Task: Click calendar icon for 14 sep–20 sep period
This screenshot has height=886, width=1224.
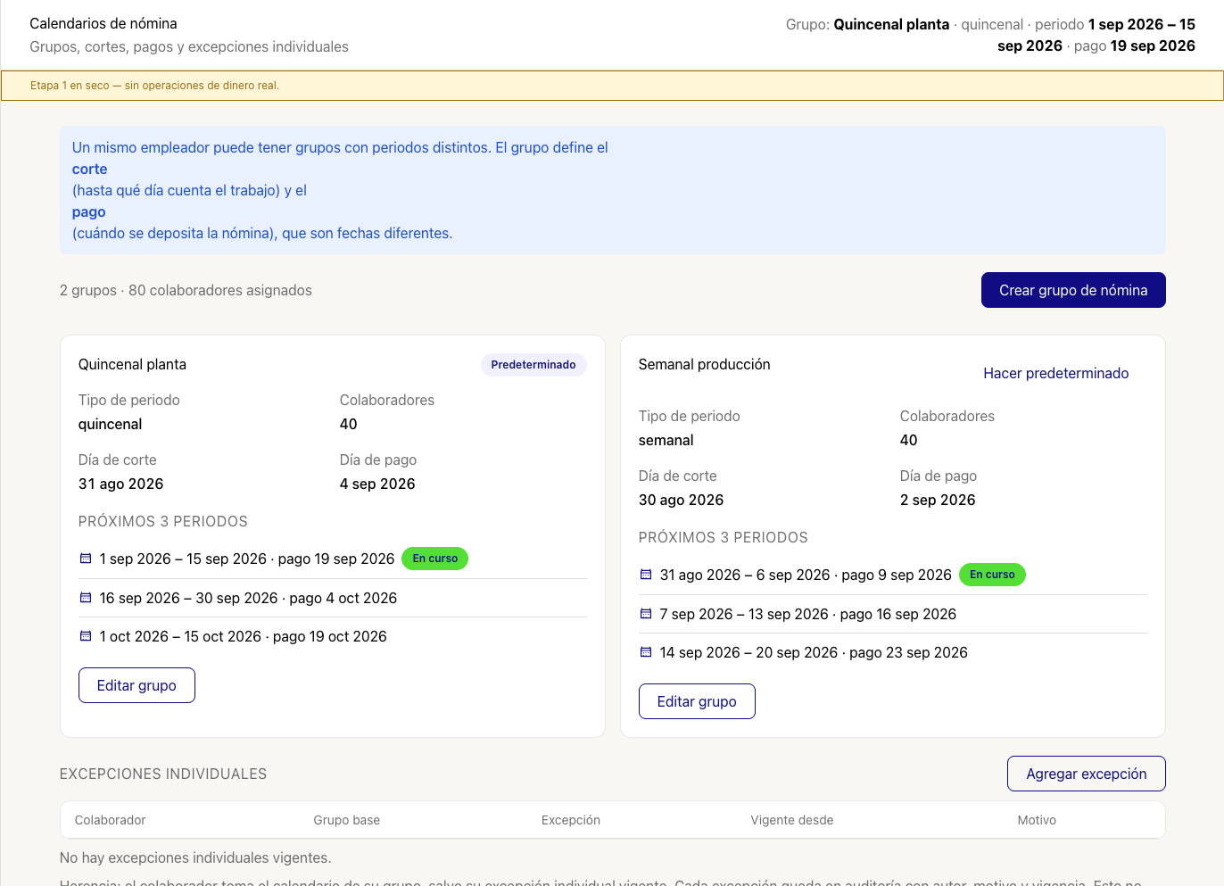Action: pos(646,652)
